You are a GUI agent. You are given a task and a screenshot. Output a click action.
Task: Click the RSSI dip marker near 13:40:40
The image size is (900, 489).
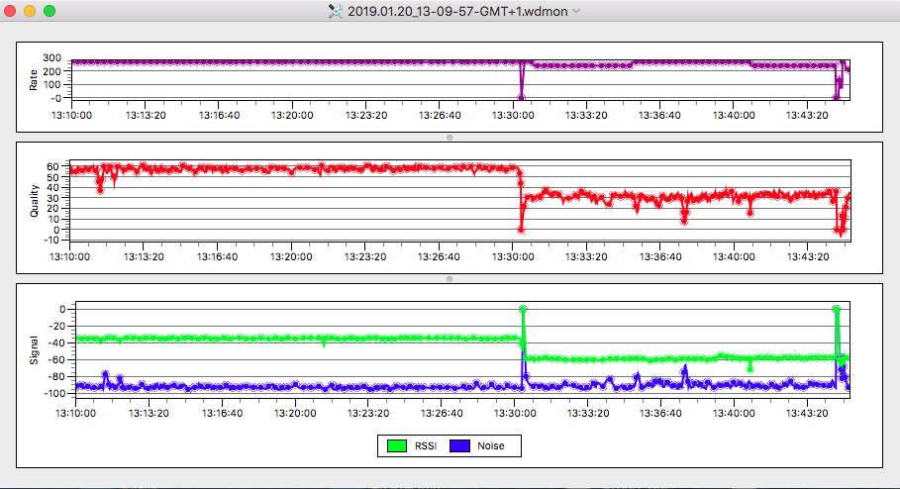pyautogui.click(x=750, y=369)
